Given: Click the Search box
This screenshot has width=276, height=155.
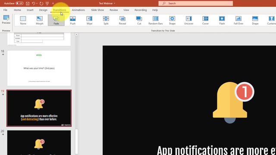Looking at the screenshot, I should coord(195,3).
